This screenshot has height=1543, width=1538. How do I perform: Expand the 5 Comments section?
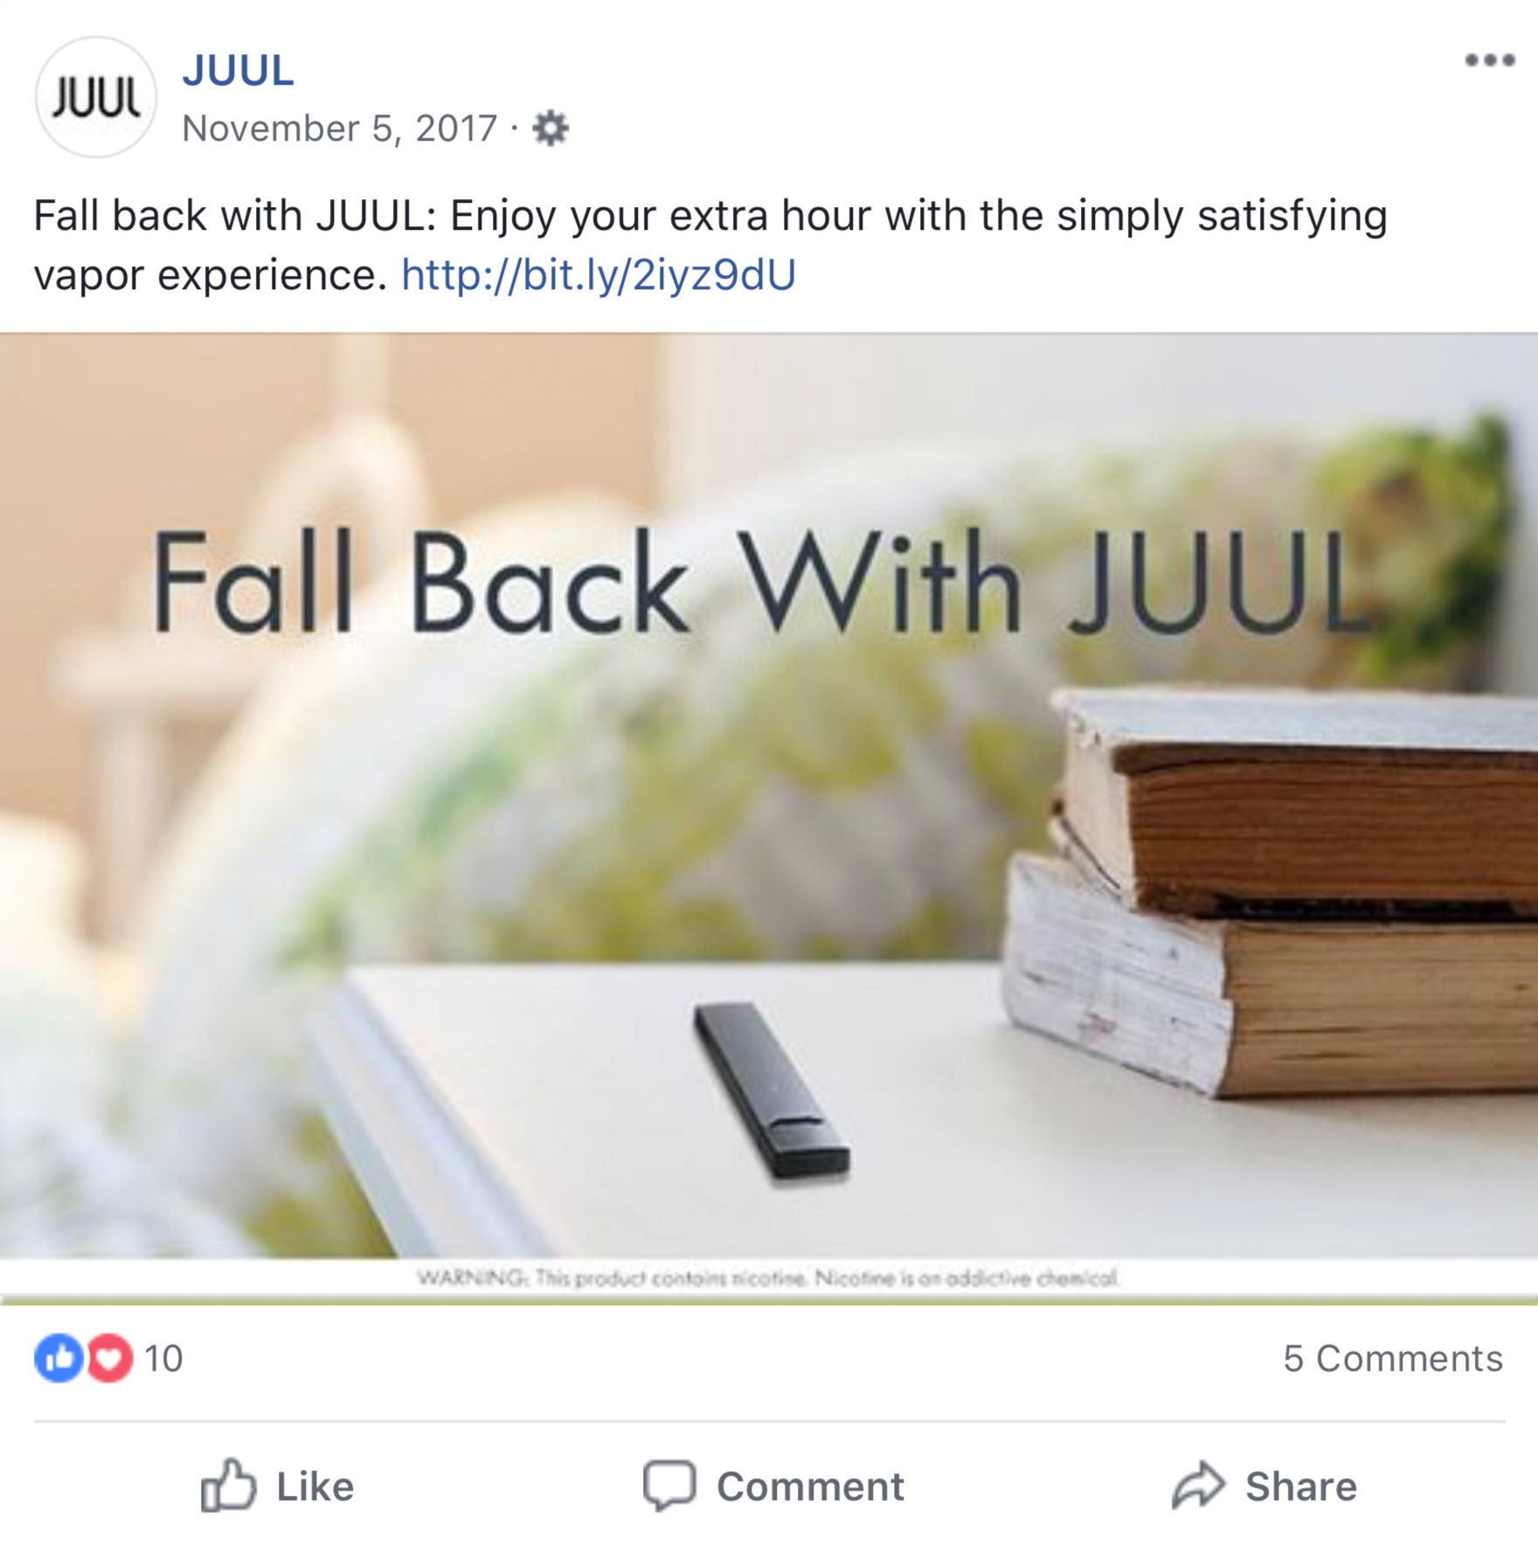[x=1393, y=1359]
